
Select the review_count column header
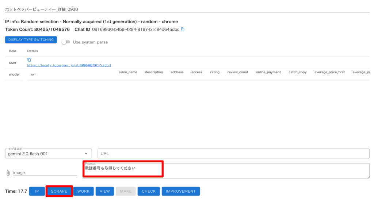237,72
